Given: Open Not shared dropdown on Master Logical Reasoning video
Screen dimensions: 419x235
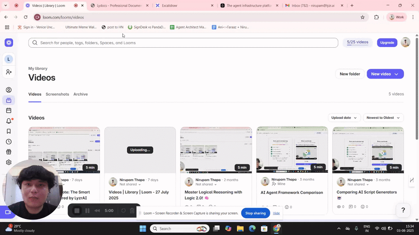Looking at the screenshot, I should coord(206,184).
